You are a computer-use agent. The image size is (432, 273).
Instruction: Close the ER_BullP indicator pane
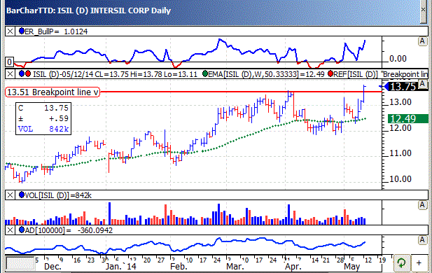11,31
